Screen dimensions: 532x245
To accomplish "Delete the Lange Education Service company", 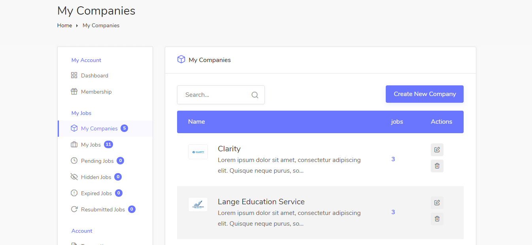I will tap(437, 219).
